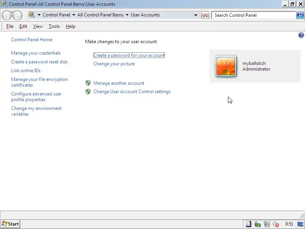
Task: Click the Make changes to your user account heading
Action: [121, 42]
